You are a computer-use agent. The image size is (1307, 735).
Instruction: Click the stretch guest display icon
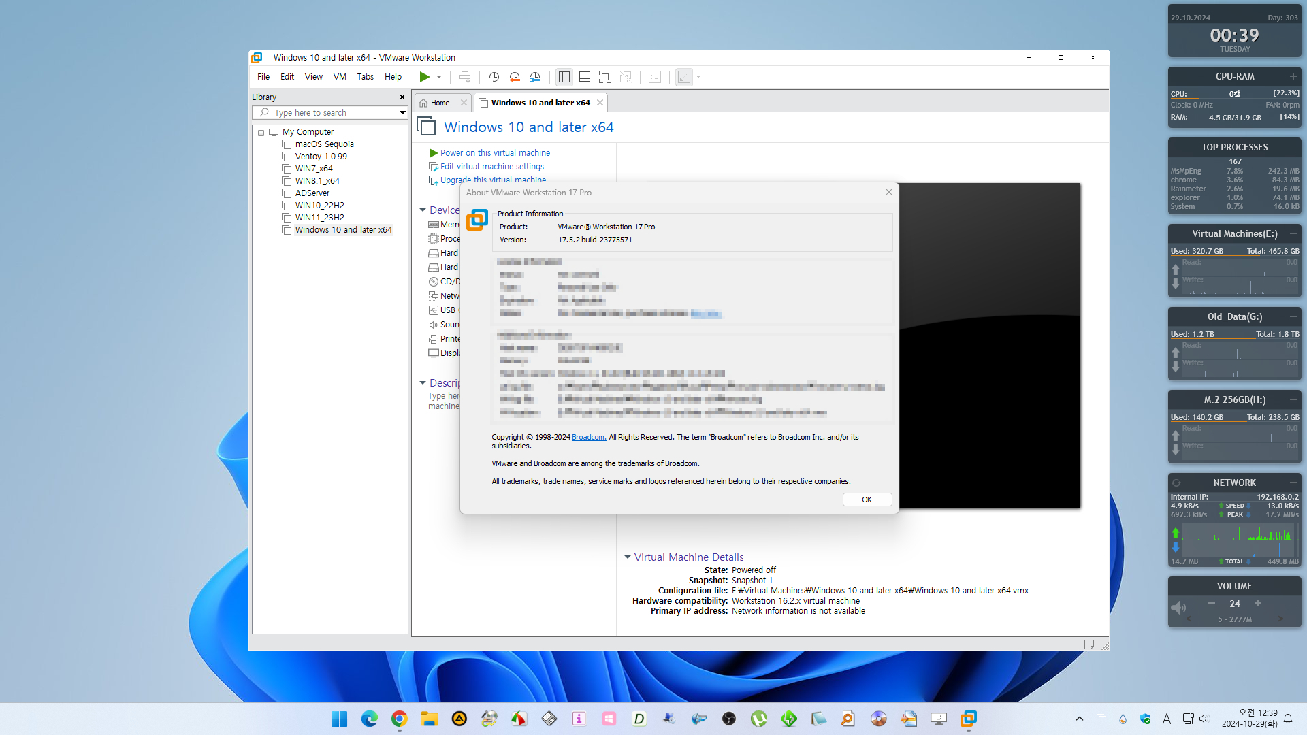point(684,77)
